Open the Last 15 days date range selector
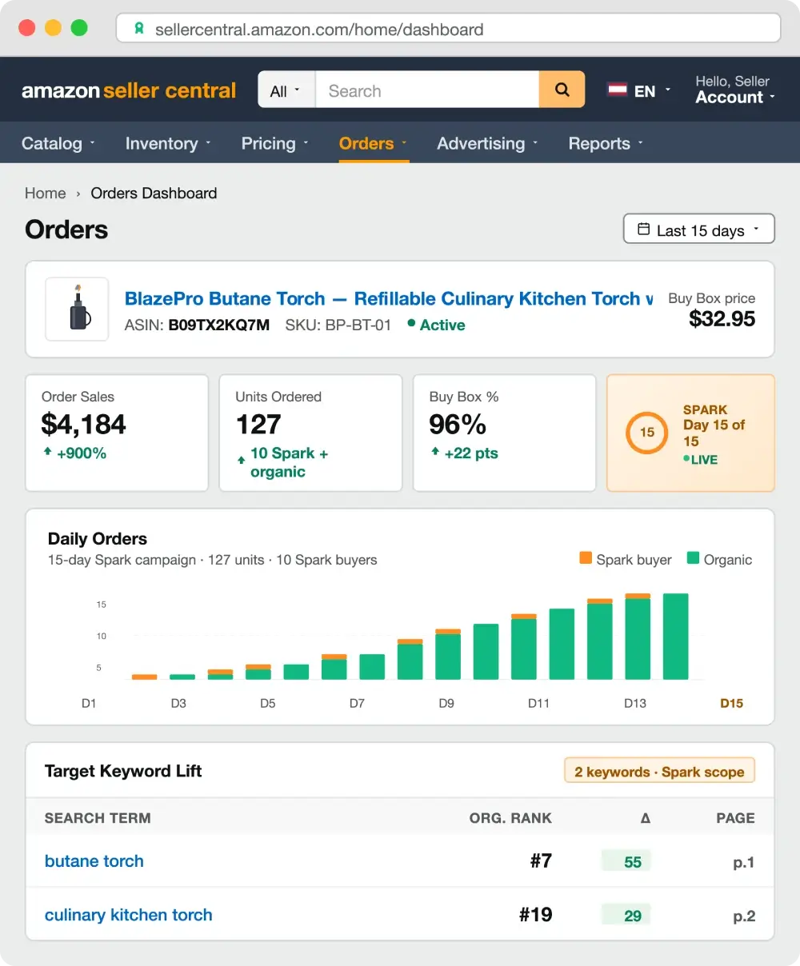Screen dimensions: 800x966 coord(699,229)
